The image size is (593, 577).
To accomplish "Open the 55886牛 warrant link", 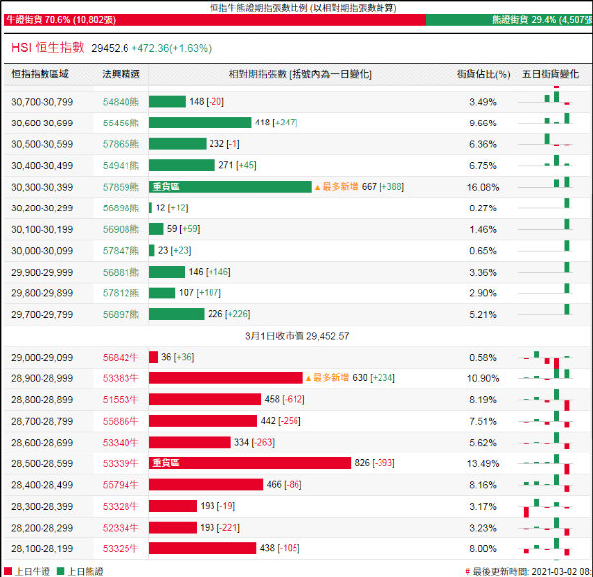I will 121,421.
